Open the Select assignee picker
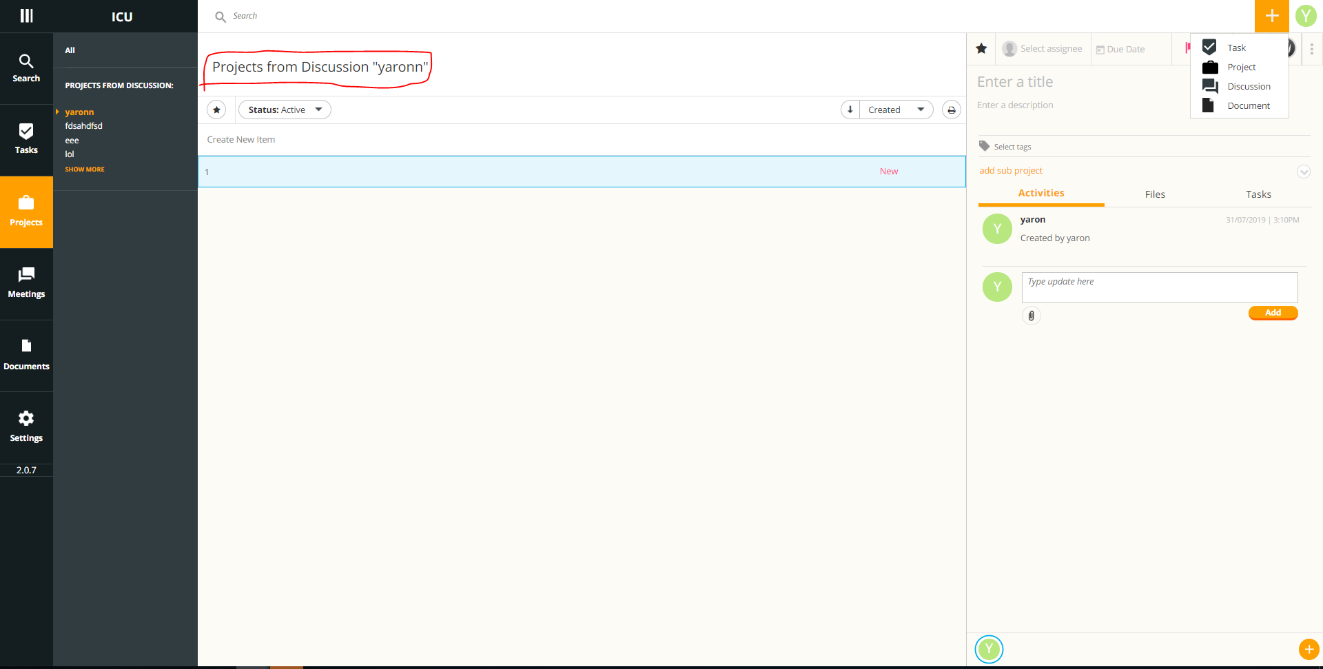1323x669 pixels. [x=1043, y=49]
